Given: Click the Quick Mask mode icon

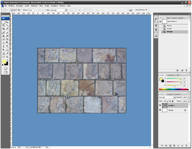Looking at the screenshot, I should [5, 68].
